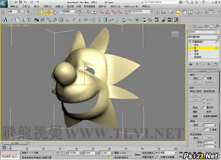Click the Configure Modifier Sets icon
Viewport: 221px width, 160px height.
point(216,64)
